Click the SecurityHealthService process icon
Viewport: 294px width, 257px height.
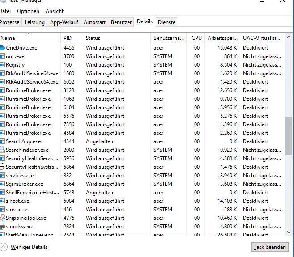pos(2,158)
